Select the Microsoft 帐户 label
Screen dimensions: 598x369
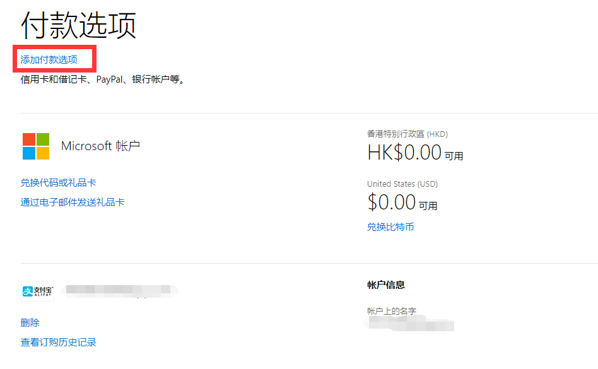[102, 145]
